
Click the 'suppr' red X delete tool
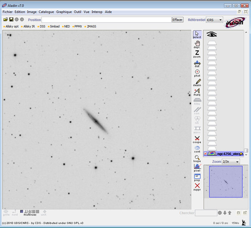pyautogui.click(x=197, y=186)
